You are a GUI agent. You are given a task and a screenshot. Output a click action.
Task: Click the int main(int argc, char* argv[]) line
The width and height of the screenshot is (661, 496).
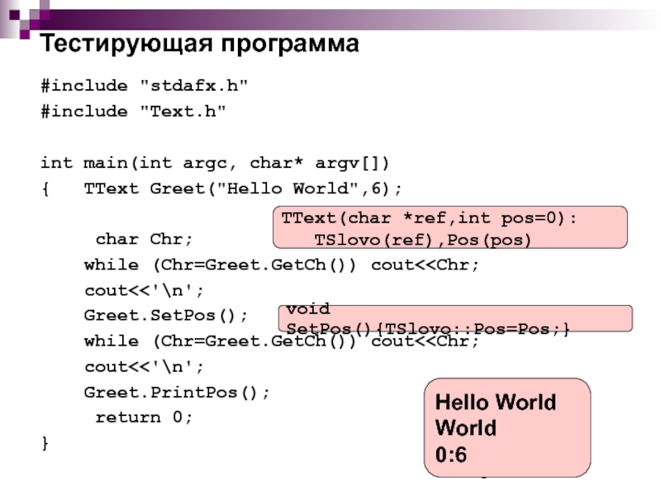pyautogui.click(x=215, y=163)
